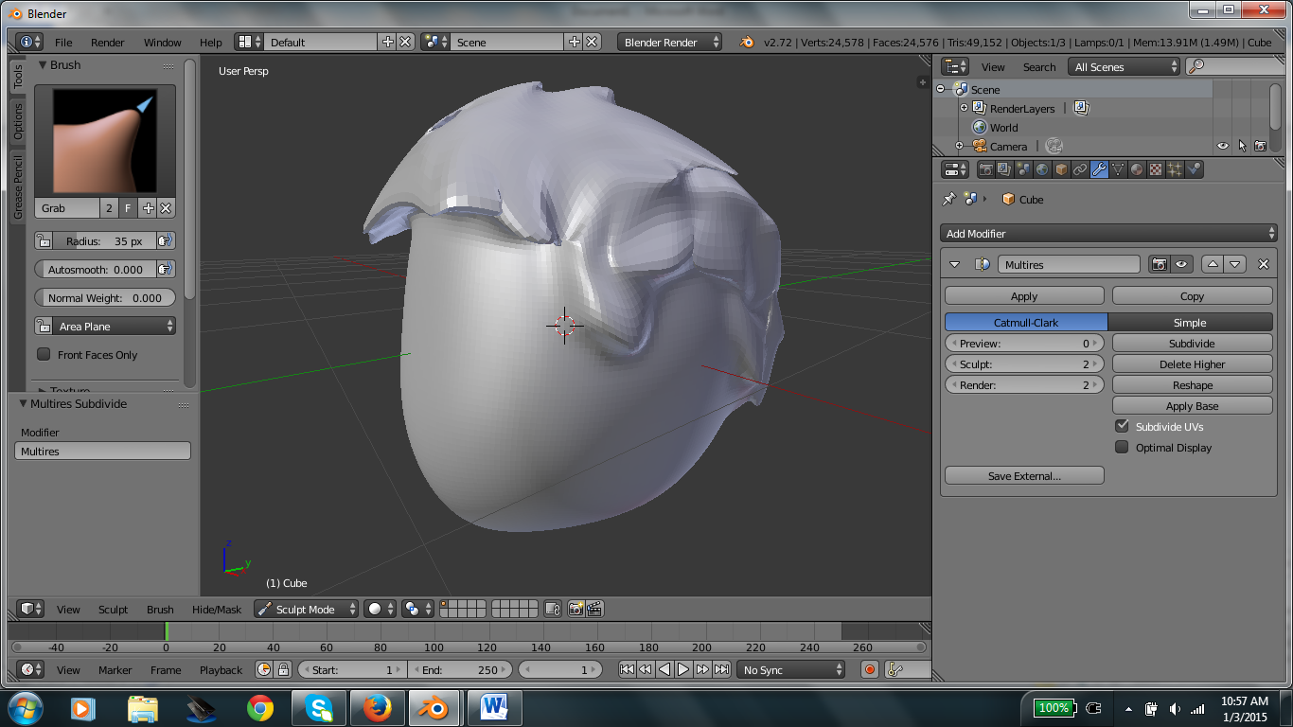The height and width of the screenshot is (727, 1293).
Task: Switch to the Options tab in tool shelf
Action: 18,121
